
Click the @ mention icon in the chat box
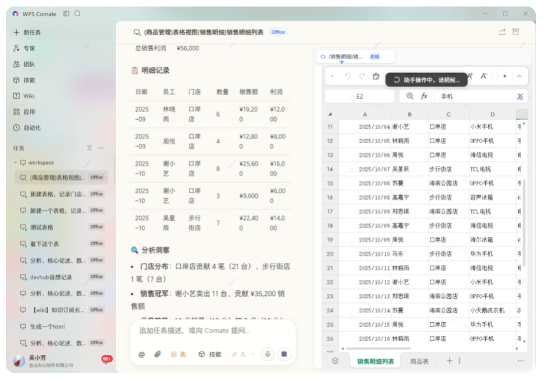(x=142, y=355)
